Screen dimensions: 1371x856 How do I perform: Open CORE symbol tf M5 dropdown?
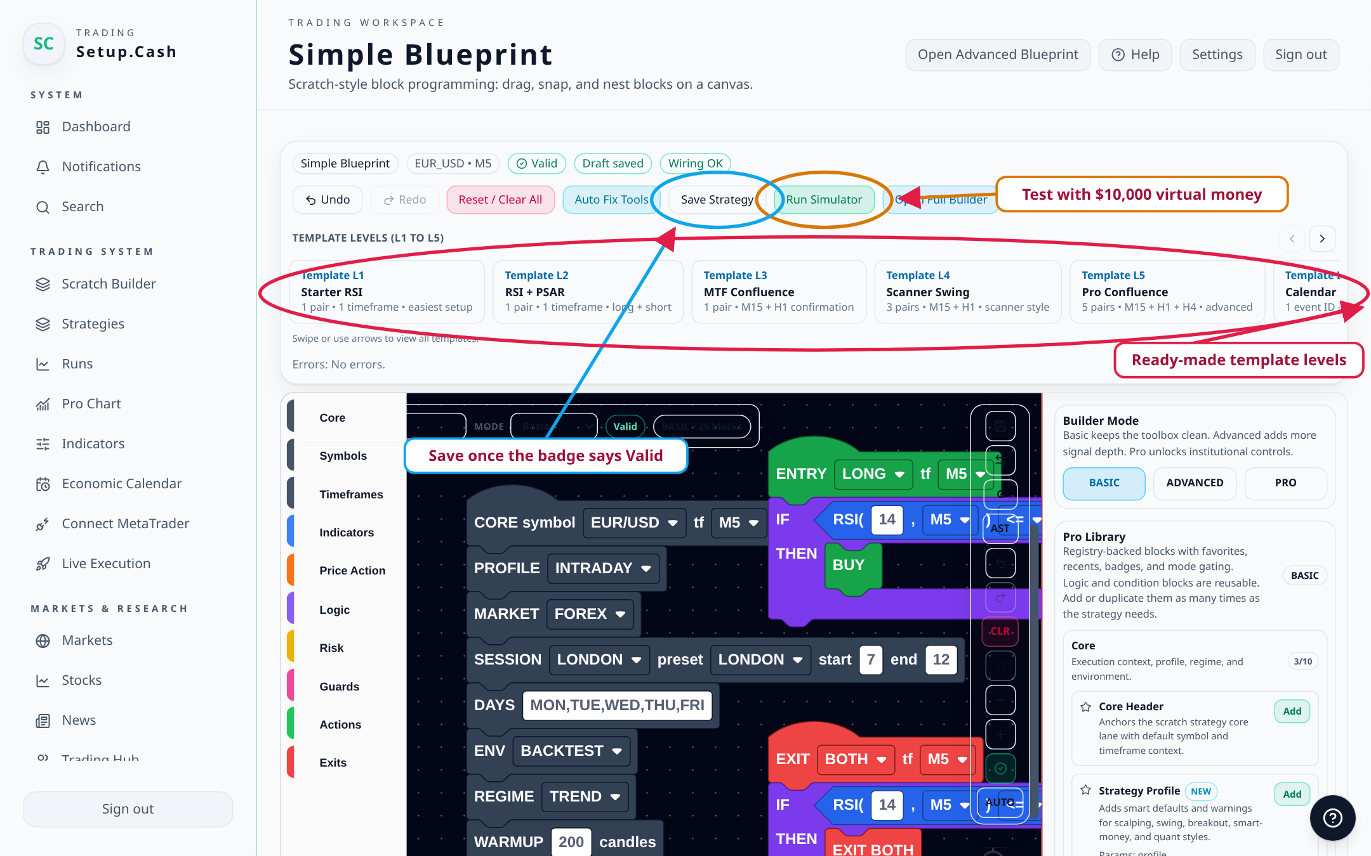coord(739,523)
